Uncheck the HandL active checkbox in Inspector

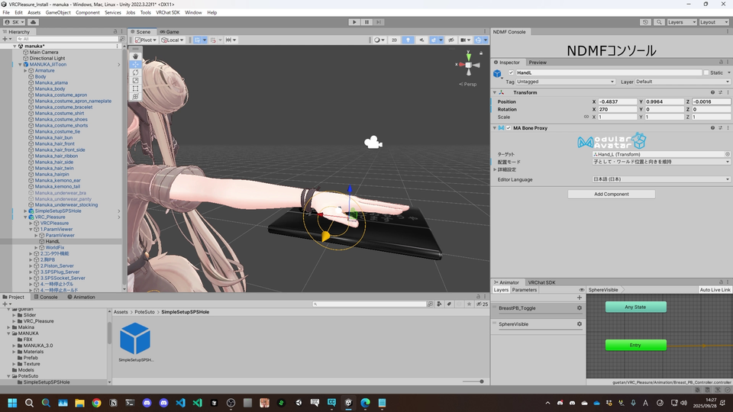[511, 72]
